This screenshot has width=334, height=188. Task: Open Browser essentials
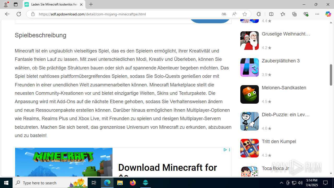(306, 14)
